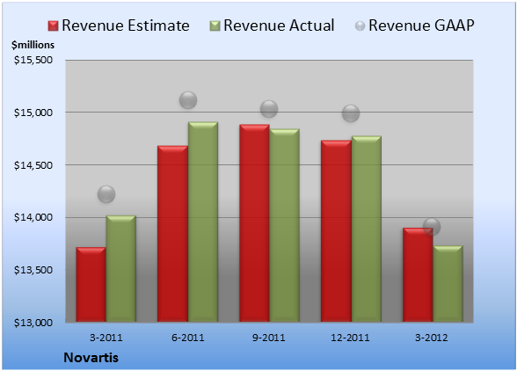Select the 'Revenue Actual' legend label
The width and height of the screenshot is (517, 371).
[279, 25]
